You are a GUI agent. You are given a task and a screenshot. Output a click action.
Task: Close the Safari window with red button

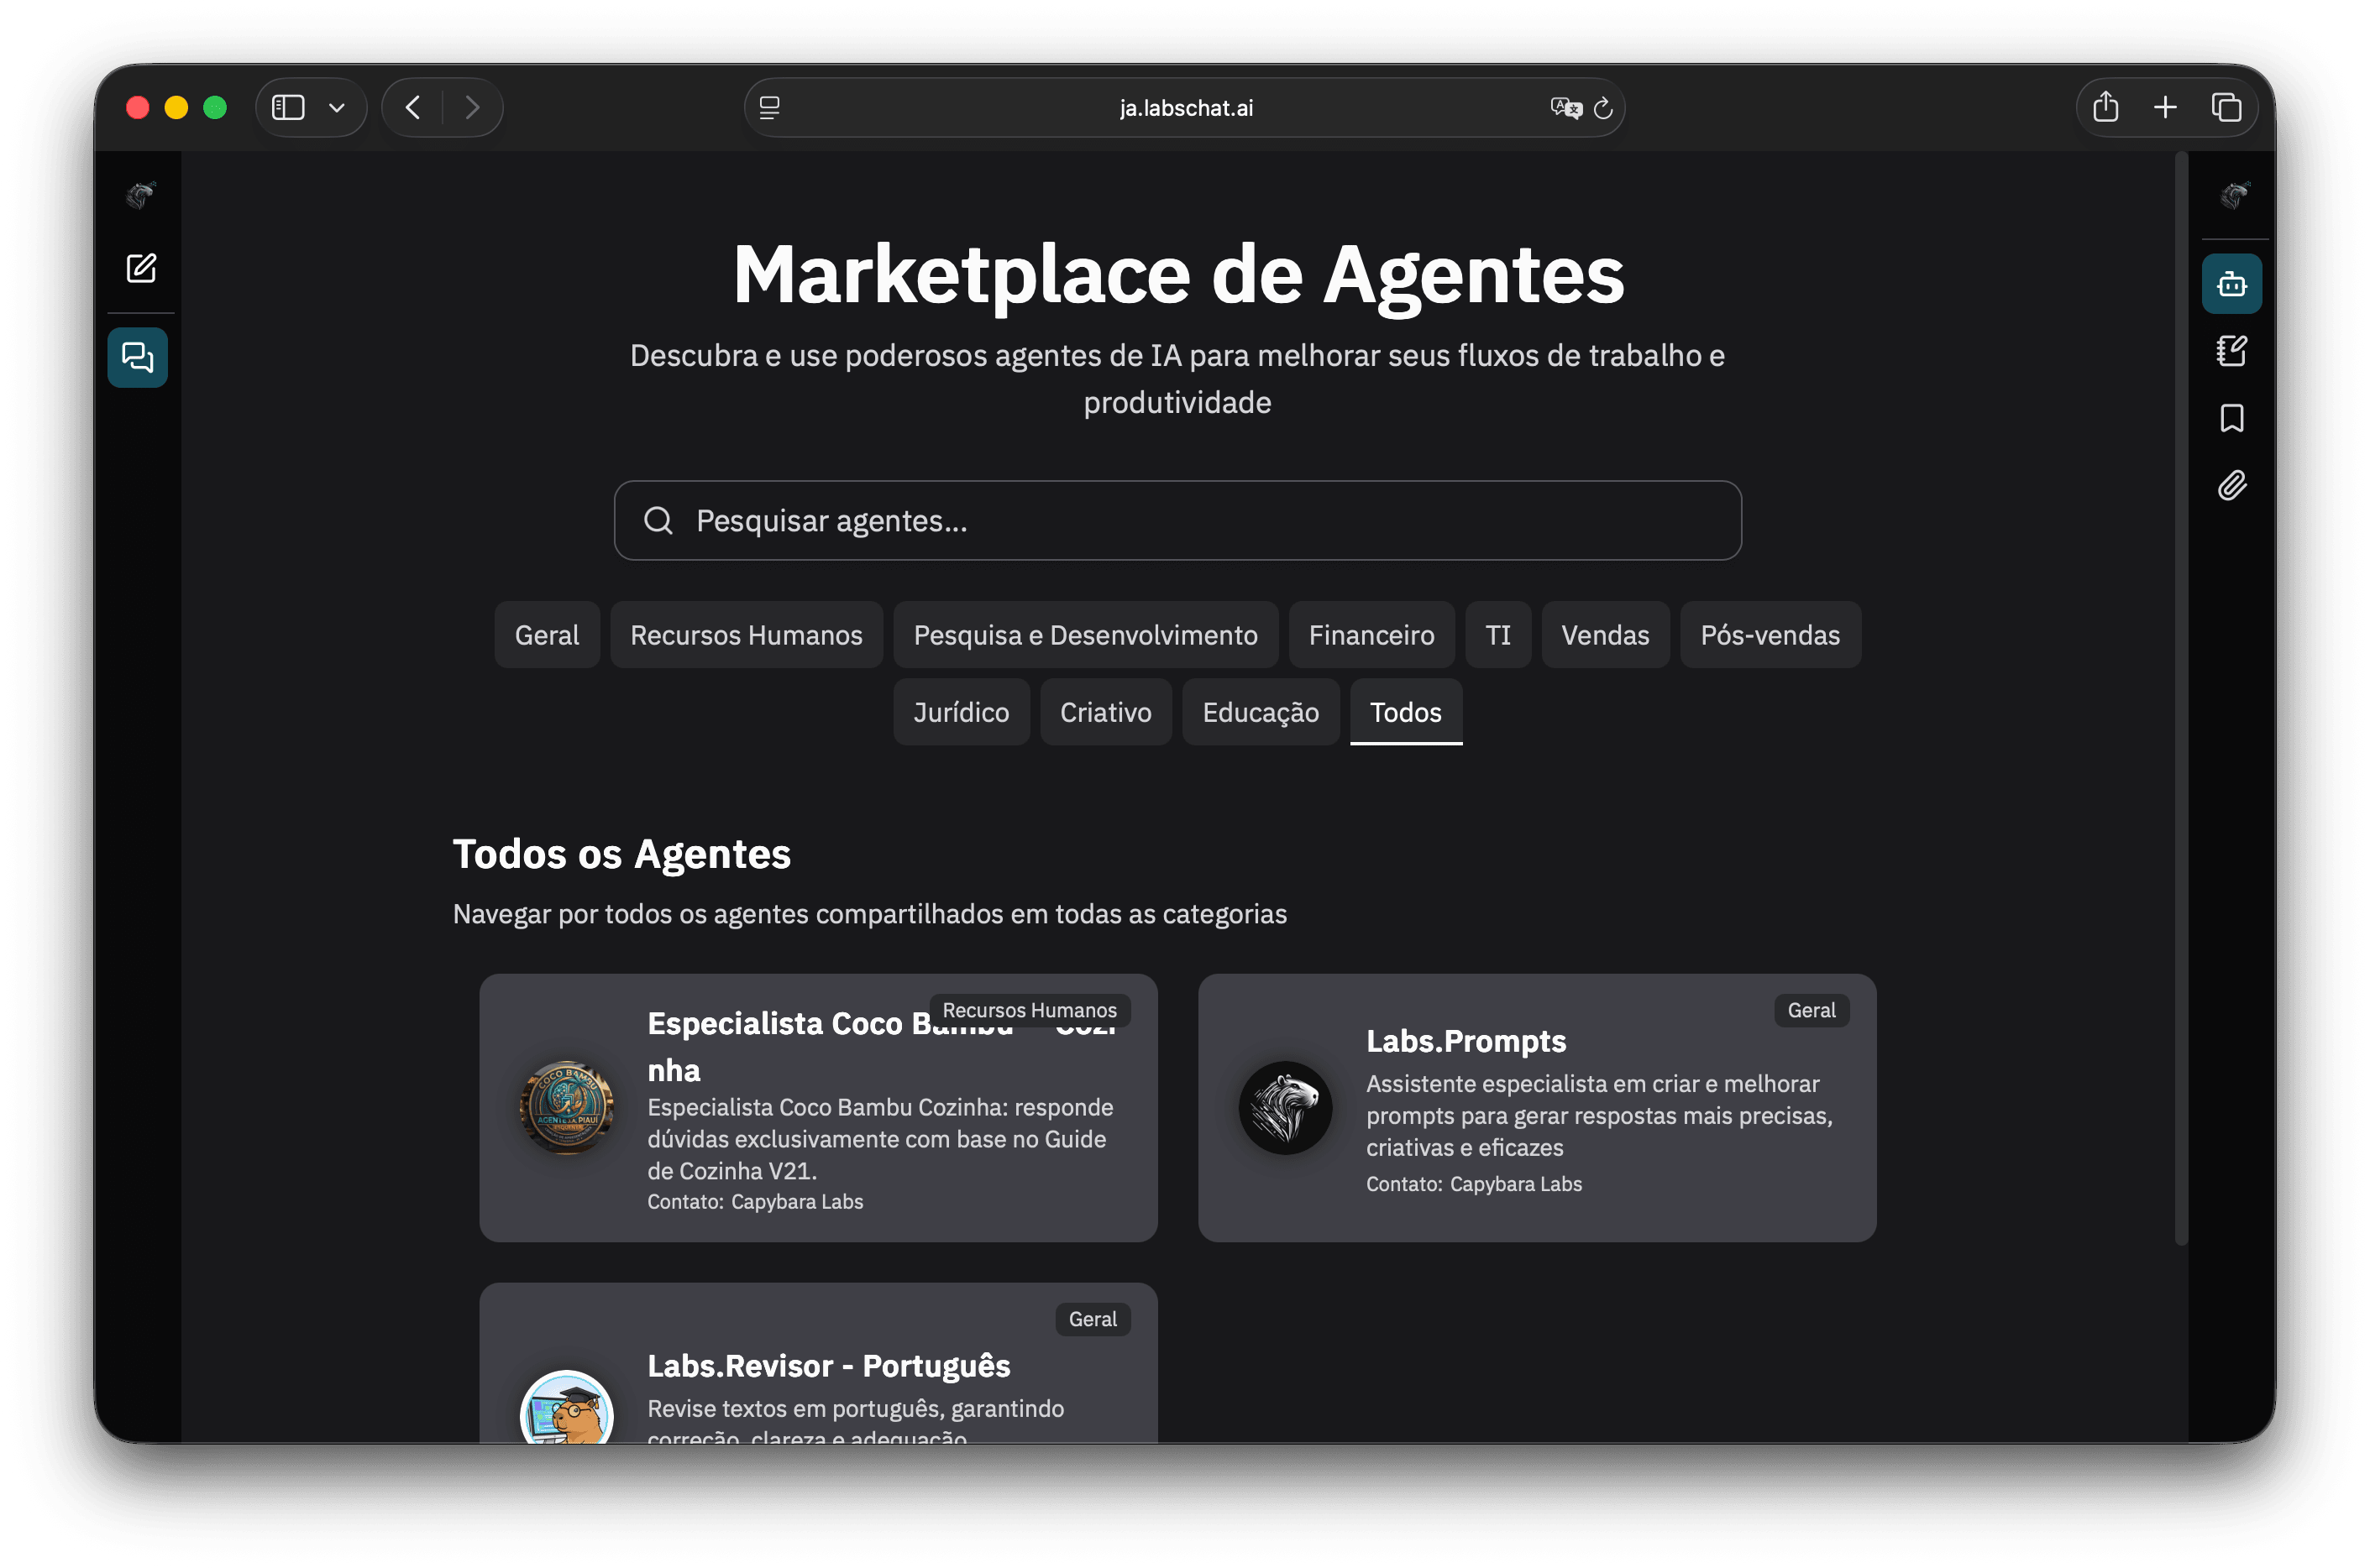(138, 107)
